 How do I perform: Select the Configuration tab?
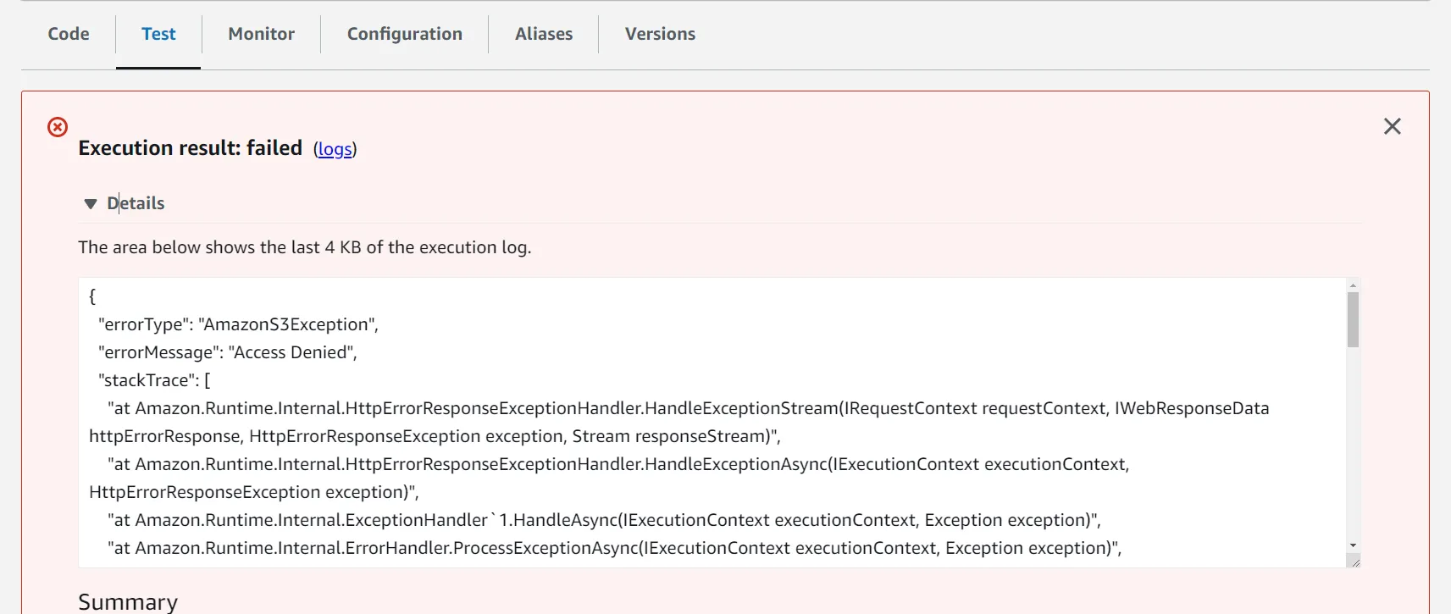coord(404,34)
